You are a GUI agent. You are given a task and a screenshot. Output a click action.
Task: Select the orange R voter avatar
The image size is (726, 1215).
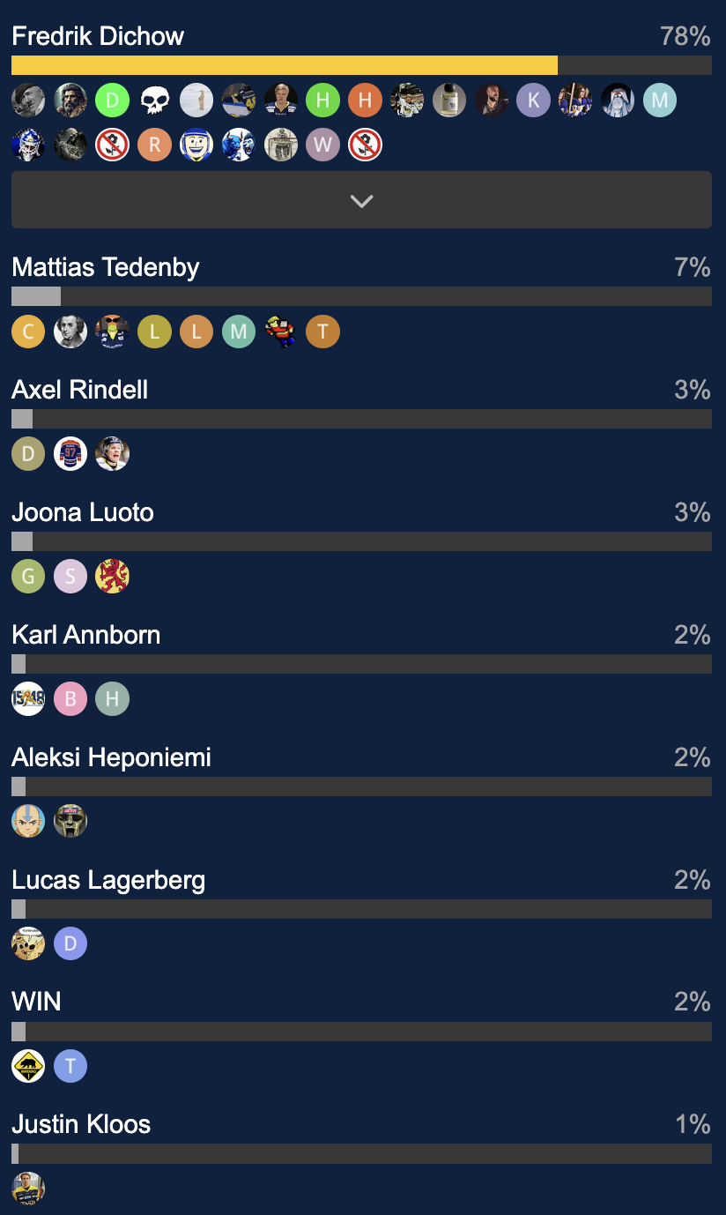coord(154,145)
